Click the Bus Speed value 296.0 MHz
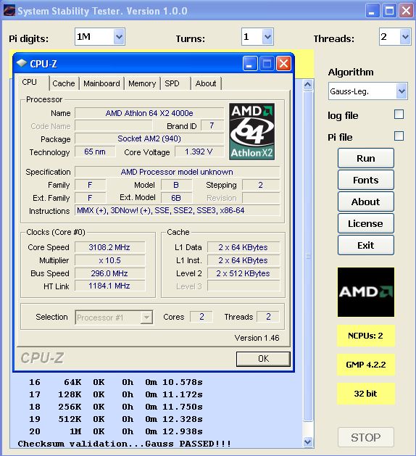Viewport: 416px width, 456px height. pos(109,273)
